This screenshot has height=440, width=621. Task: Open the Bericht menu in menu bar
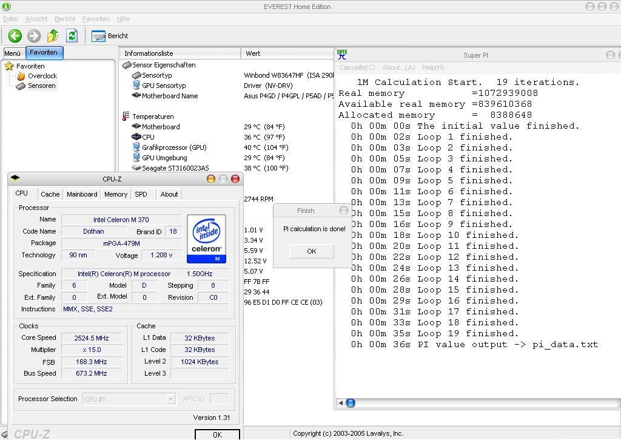(x=64, y=19)
